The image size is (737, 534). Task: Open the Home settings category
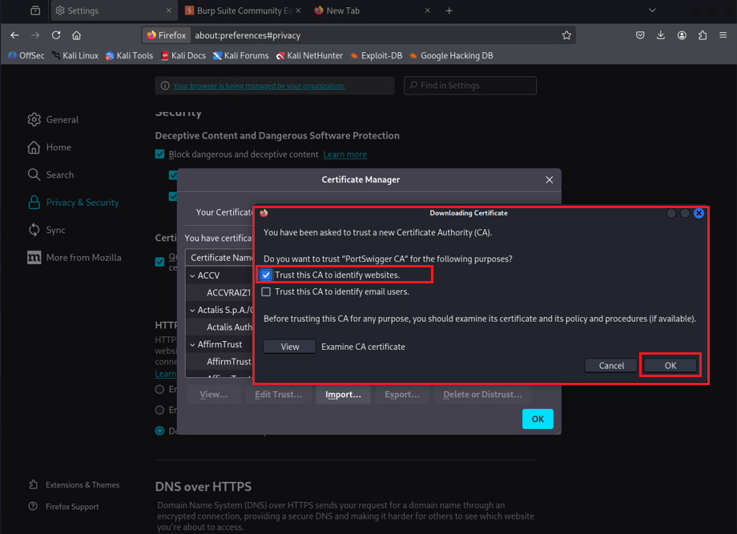pyautogui.click(x=50, y=147)
